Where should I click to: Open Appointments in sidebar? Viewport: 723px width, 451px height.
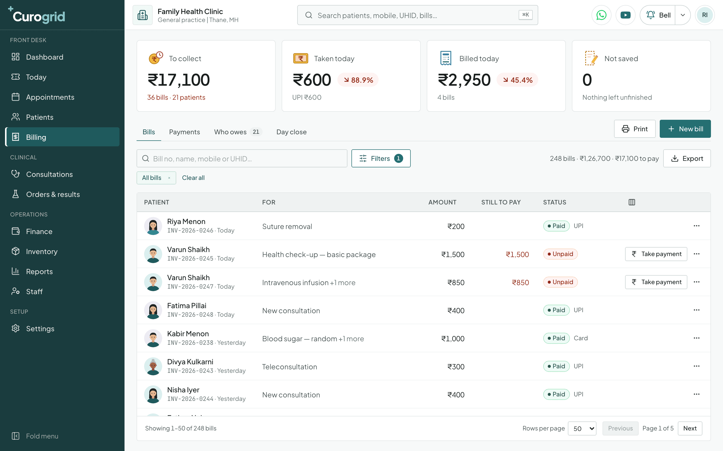[x=62, y=97]
